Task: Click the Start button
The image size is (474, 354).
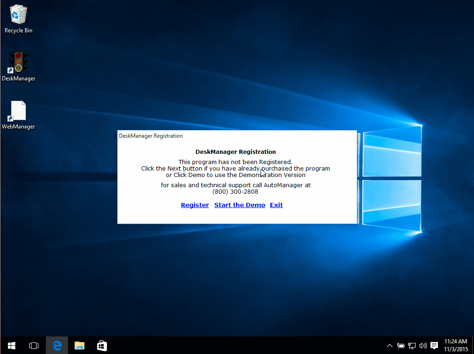Action: pyautogui.click(x=11, y=345)
